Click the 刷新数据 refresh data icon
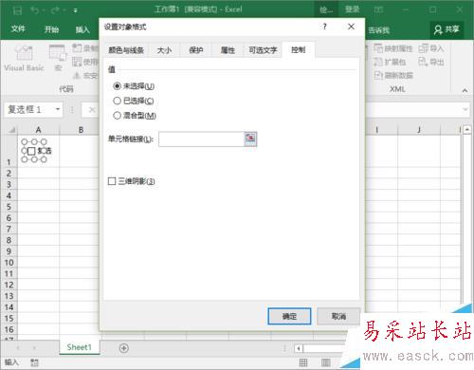Viewport: 474px width, 370px height. (378, 75)
